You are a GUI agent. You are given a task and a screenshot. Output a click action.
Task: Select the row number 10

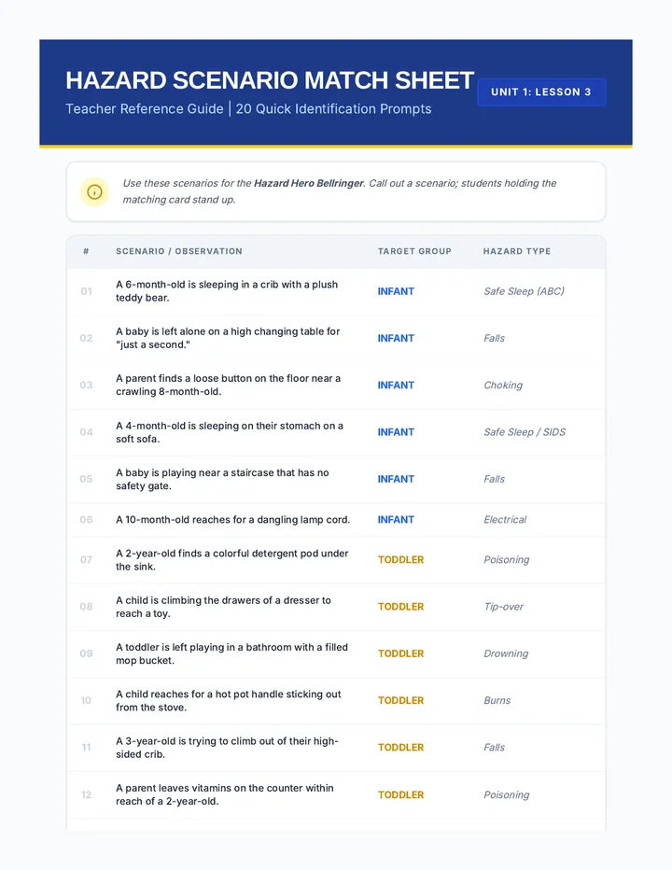(86, 701)
